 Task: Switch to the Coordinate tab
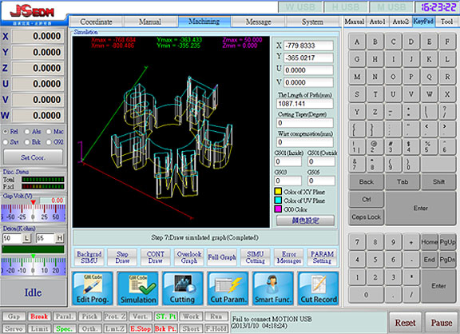96,22
